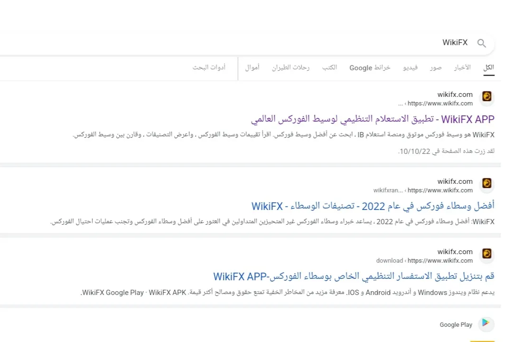The image size is (513, 342).
Task: Click the first result's snippet starting WikiFX هو وسيط
Action: pyautogui.click(x=283, y=134)
